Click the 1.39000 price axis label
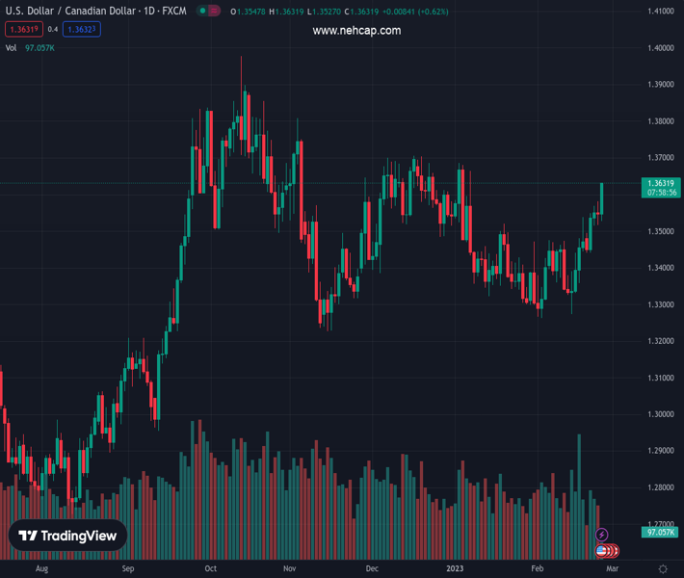This screenshot has width=684, height=578. pyautogui.click(x=661, y=84)
